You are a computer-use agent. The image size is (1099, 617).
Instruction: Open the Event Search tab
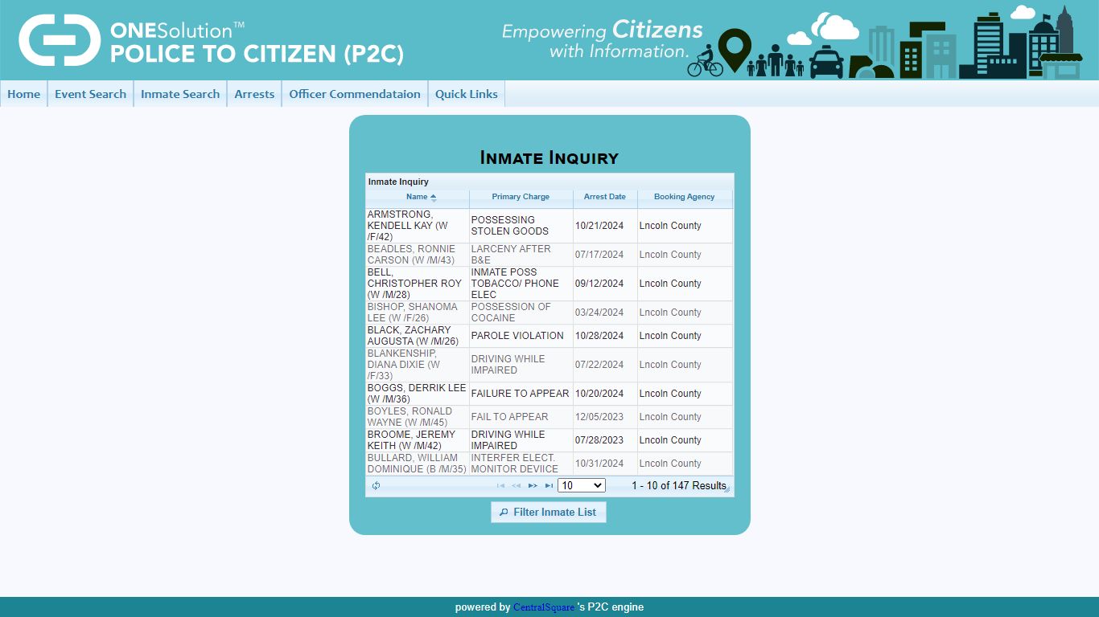[x=90, y=94]
